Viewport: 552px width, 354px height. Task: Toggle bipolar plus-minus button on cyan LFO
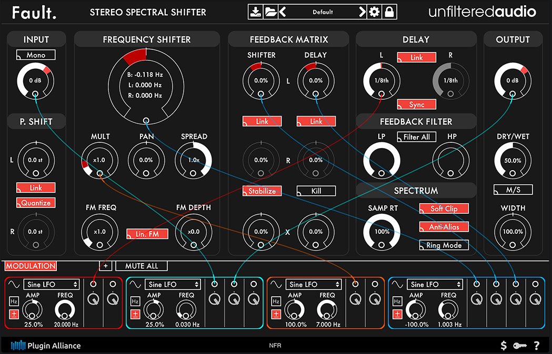135,314
